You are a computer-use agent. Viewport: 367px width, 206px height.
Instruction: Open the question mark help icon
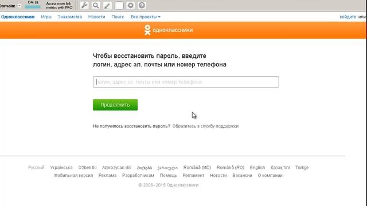click(x=142, y=5)
